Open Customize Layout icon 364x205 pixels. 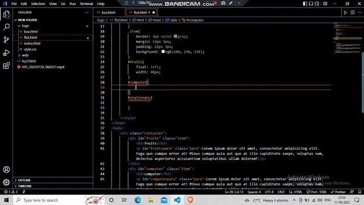(x=325, y=4)
